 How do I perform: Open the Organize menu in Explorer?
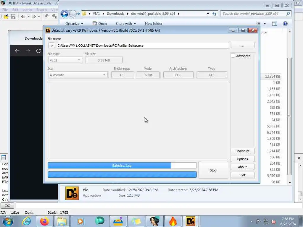pos(74,24)
